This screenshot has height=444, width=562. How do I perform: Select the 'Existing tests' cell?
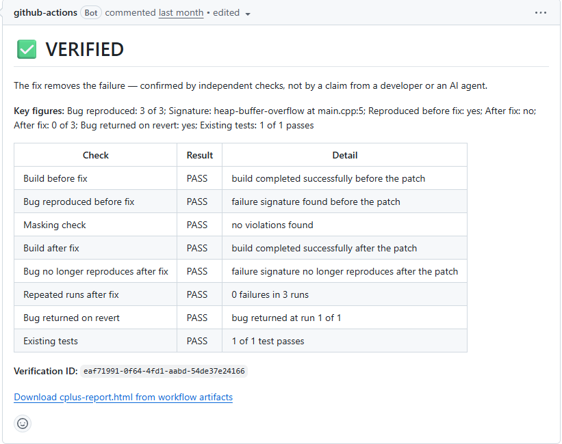[x=95, y=341]
